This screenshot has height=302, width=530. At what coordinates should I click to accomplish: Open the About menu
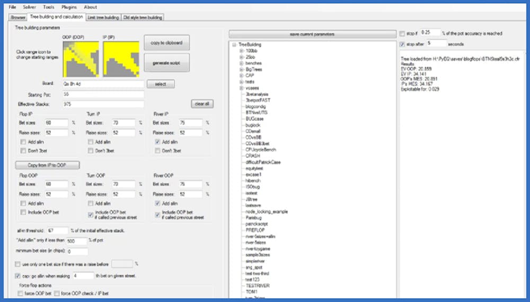coord(90,7)
